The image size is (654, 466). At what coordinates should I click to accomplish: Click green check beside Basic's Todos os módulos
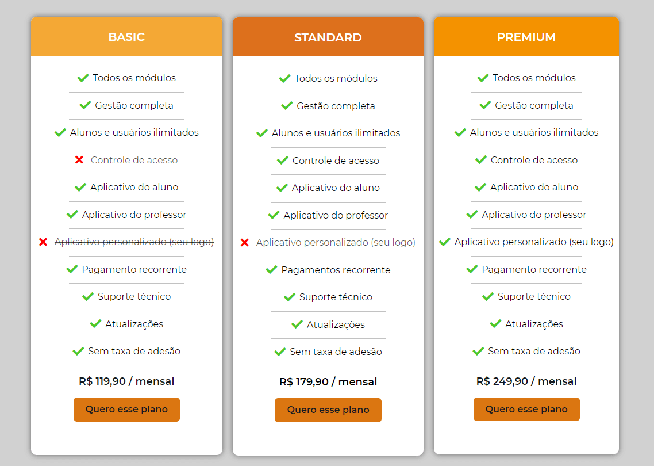tap(83, 78)
